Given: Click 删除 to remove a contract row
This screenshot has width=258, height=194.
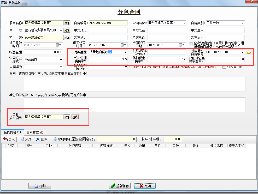Looking at the screenshot, I should click(42, 139).
